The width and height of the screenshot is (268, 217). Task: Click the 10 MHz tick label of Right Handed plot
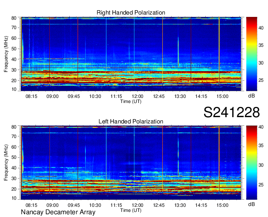pos(14,89)
